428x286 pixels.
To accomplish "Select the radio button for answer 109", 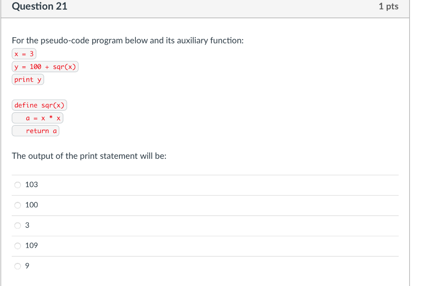I will (x=18, y=246).
